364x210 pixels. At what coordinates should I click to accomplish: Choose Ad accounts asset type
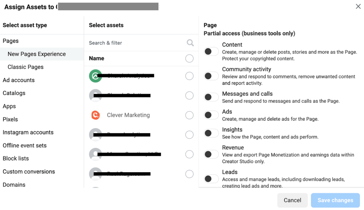[19, 80]
